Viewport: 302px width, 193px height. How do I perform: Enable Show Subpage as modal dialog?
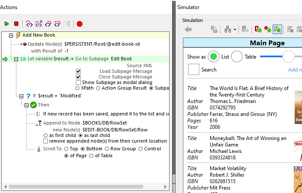click(x=78, y=82)
